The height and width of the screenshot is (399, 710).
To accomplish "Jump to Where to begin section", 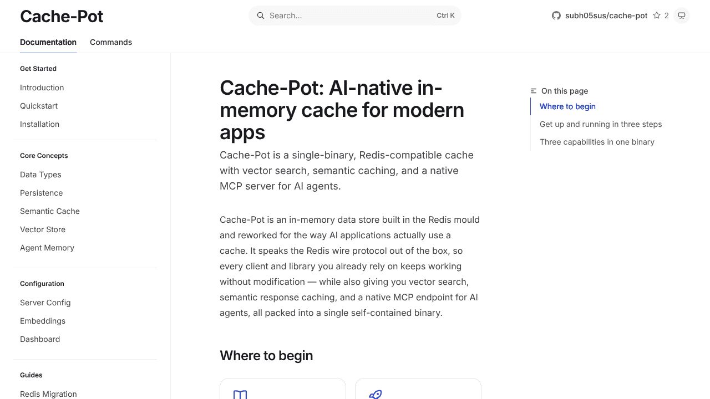I will click(567, 106).
